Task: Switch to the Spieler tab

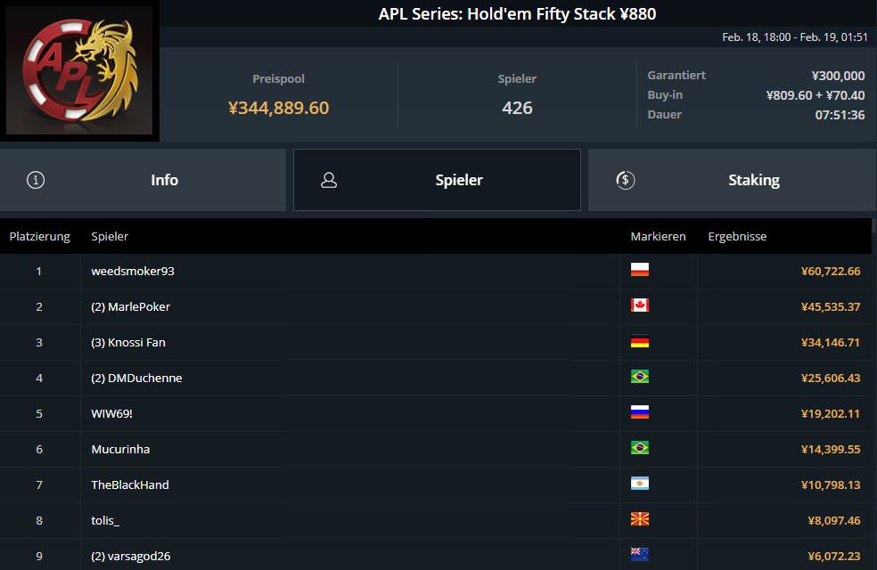Action: (x=437, y=180)
